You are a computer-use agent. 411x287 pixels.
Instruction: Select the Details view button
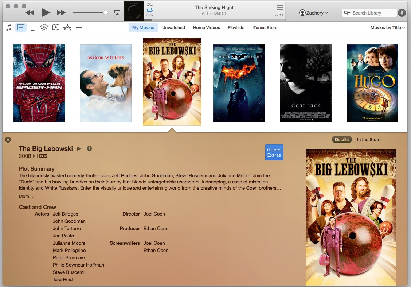(x=341, y=140)
